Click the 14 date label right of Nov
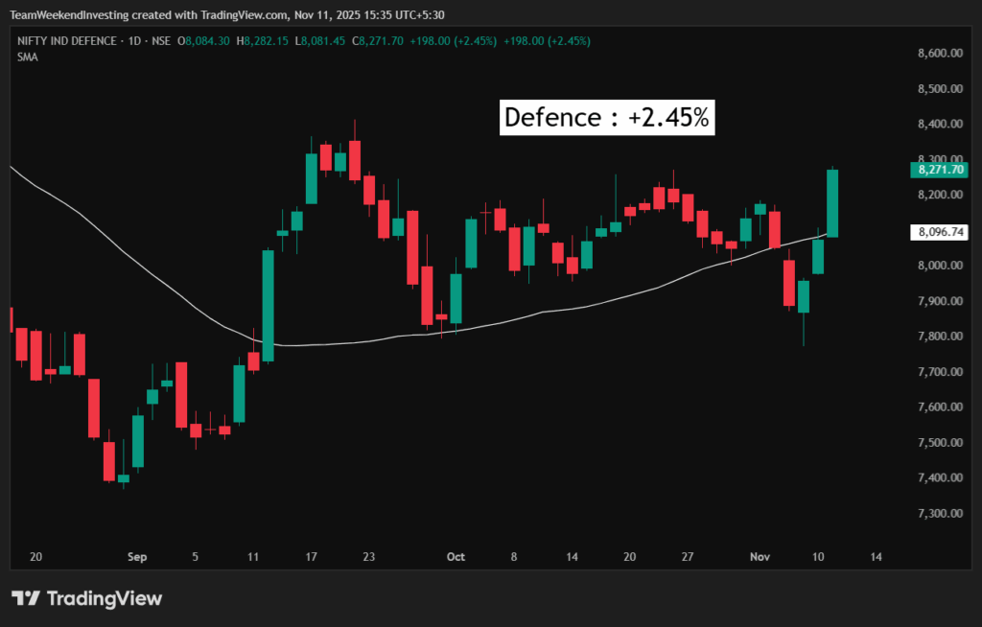The image size is (982, 627). pos(875,556)
